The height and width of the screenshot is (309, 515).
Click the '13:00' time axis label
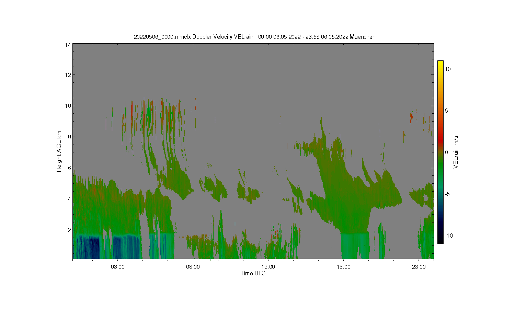pyautogui.click(x=268, y=267)
